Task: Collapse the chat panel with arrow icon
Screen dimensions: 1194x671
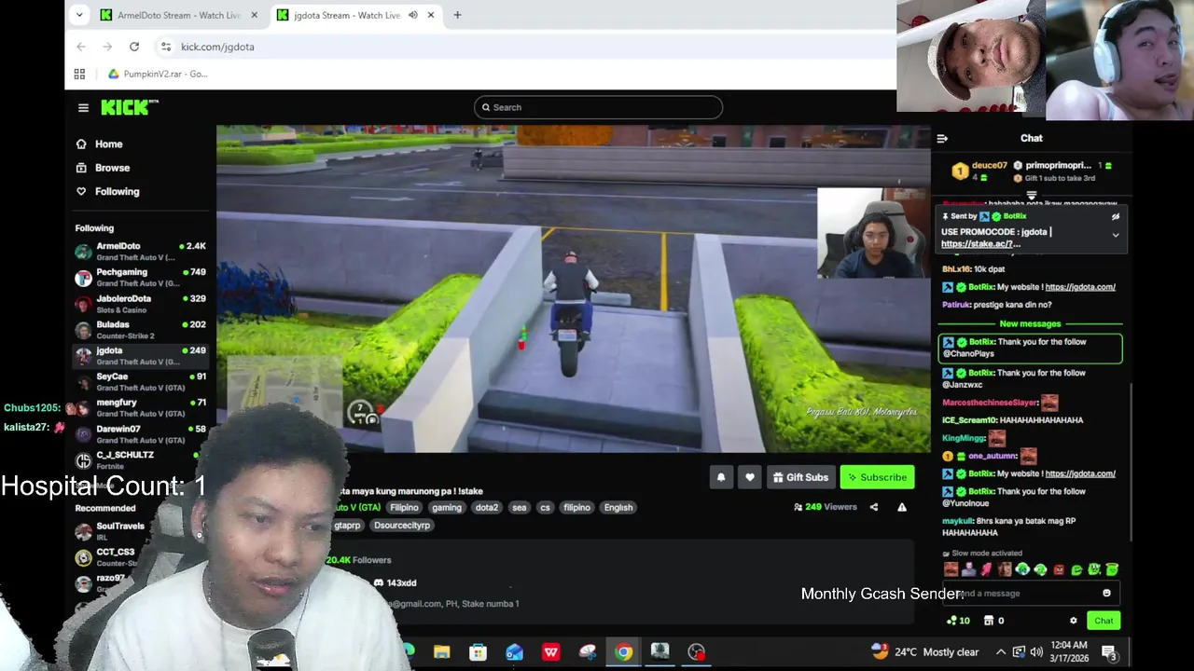Action: point(942,139)
